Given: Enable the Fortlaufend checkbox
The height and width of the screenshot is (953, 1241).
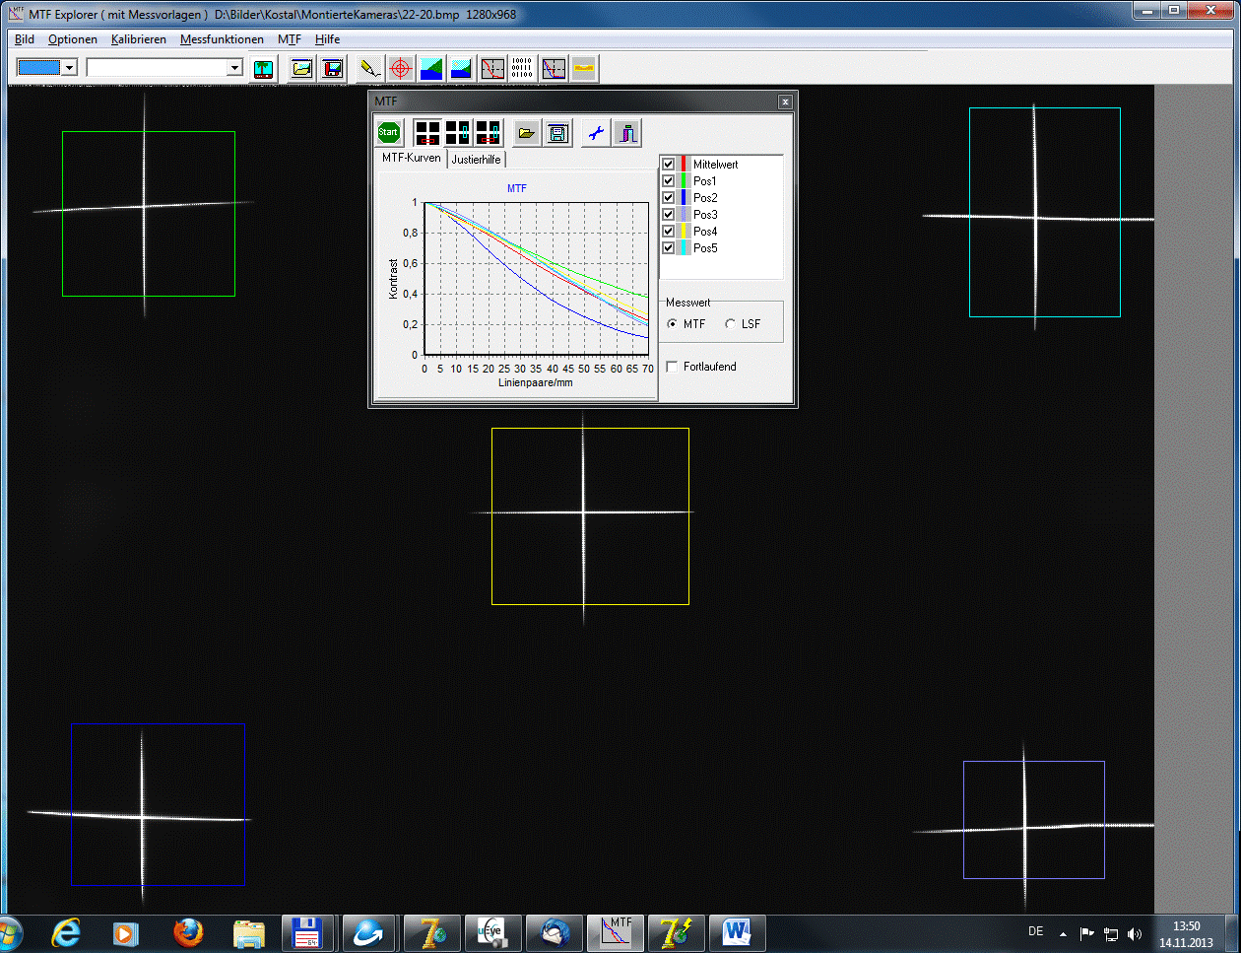Looking at the screenshot, I should (673, 367).
